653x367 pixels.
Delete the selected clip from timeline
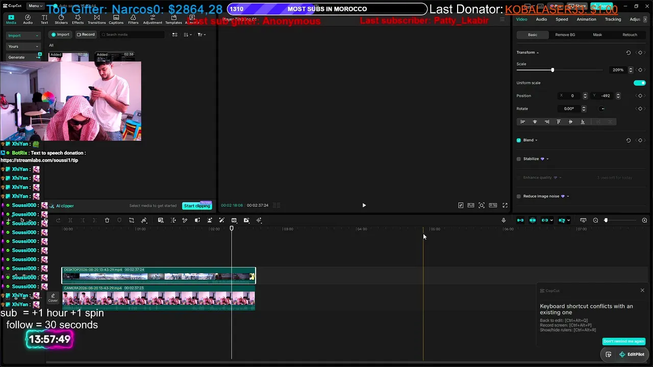(107, 220)
